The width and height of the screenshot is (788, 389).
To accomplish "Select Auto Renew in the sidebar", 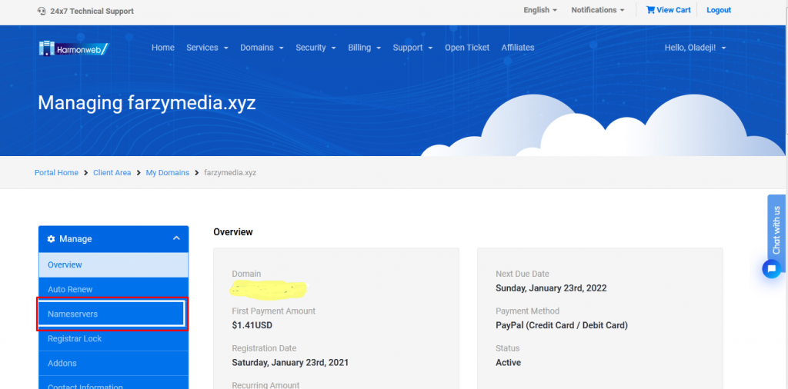I will [x=70, y=289].
